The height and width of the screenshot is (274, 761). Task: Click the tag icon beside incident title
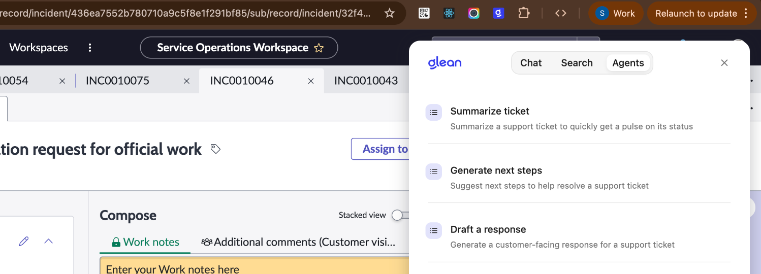pos(215,149)
